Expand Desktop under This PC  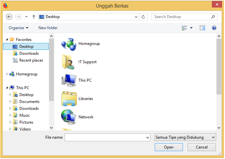[x=10, y=94]
